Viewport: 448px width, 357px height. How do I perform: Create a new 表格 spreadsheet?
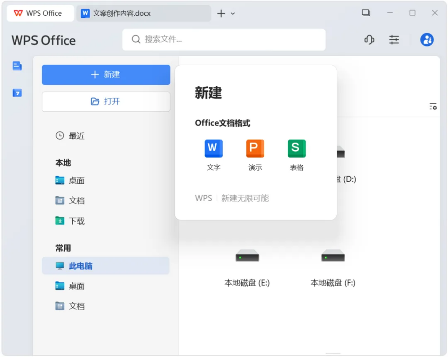coord(297,149)
